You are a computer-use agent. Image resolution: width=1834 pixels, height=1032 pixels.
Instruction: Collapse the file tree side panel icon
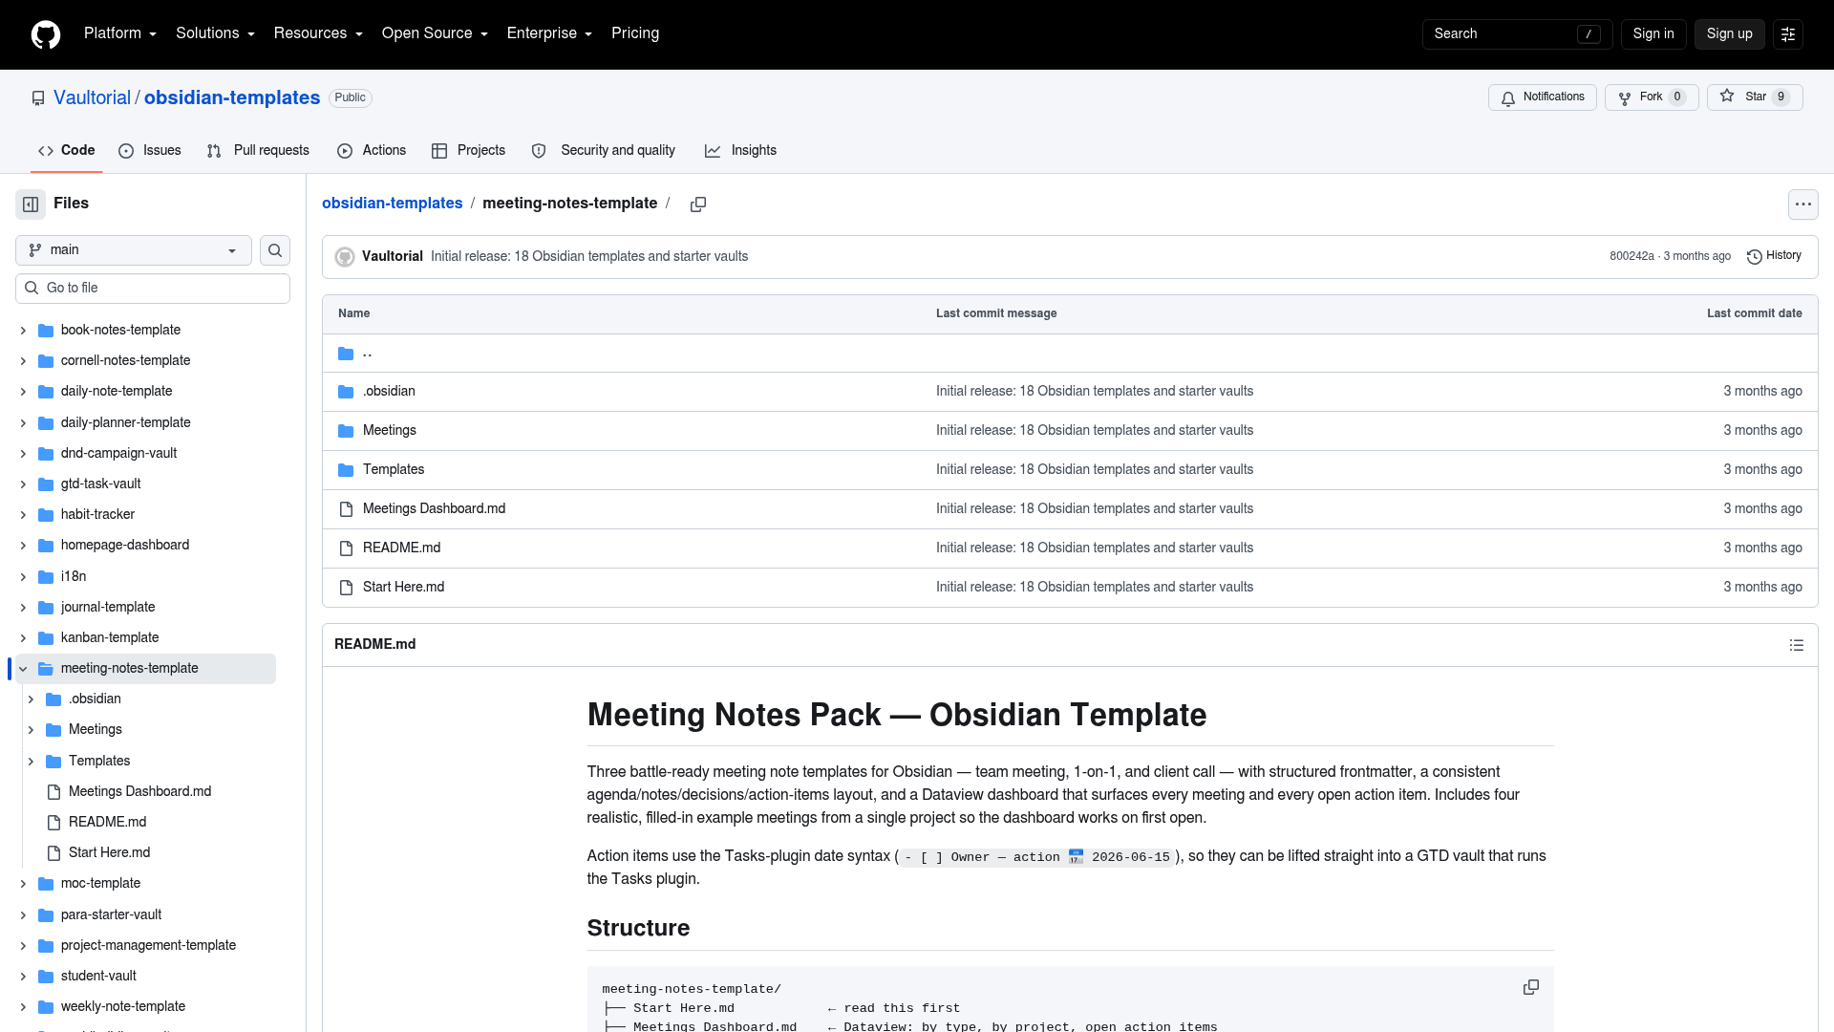31,204
